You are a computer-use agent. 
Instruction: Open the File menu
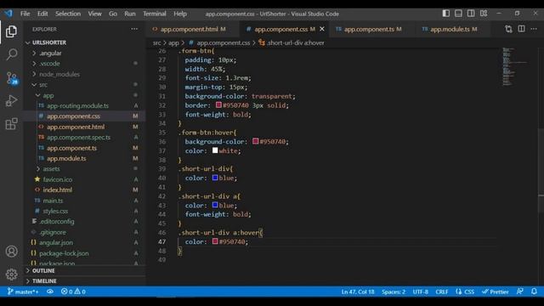coord(25,14)
